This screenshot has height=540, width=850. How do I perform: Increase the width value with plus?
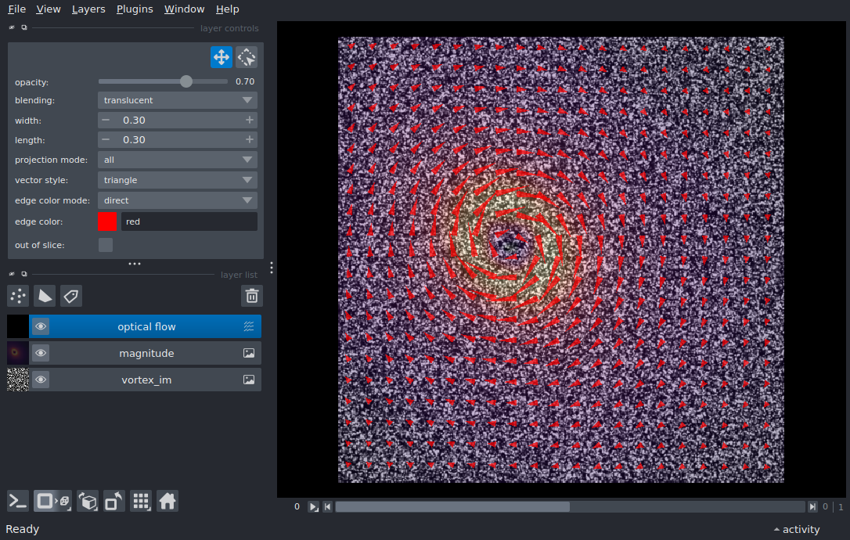[x=250, y=120]
